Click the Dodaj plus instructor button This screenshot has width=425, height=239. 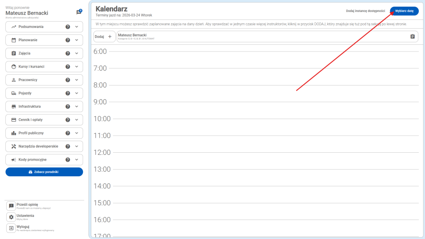(x=104, y=37)
